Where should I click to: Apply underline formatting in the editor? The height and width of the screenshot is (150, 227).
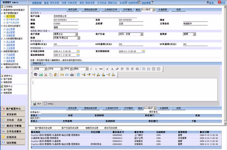pos(96,69)
